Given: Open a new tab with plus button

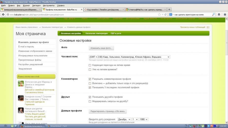Looking at the screenshot, I should [169, 9].
